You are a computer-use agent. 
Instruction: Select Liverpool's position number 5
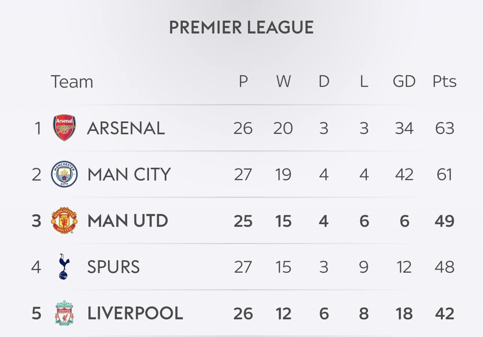36,313
